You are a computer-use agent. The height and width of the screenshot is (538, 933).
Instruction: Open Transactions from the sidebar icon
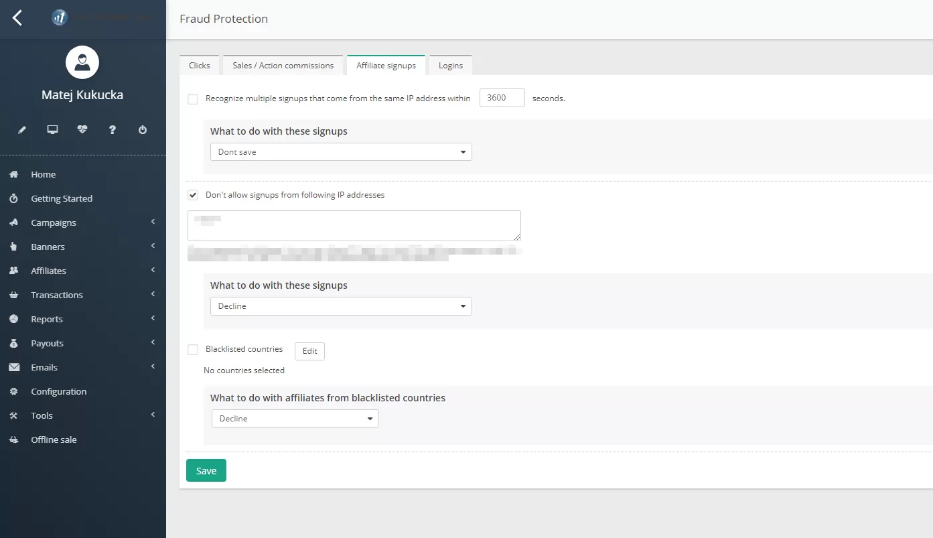(x=13, y=295)
